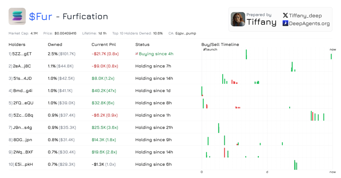Click the Owned column header
Screen dimensions: 341x178
tap(55, 44)
